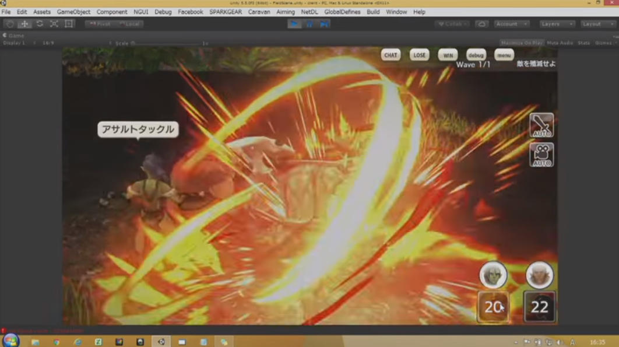
Task: Open Internet Explorer from taskbar
Action: click(78, 342)
